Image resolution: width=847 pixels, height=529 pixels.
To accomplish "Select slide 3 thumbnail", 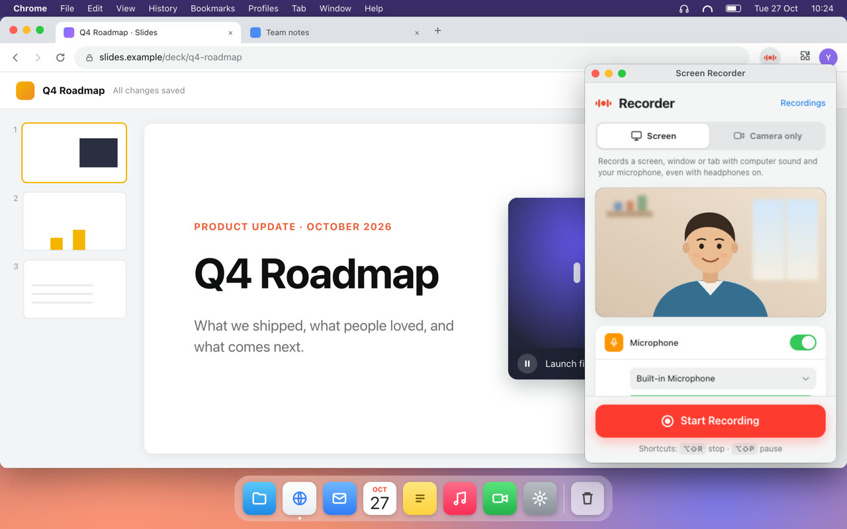I will click(74, 289).
